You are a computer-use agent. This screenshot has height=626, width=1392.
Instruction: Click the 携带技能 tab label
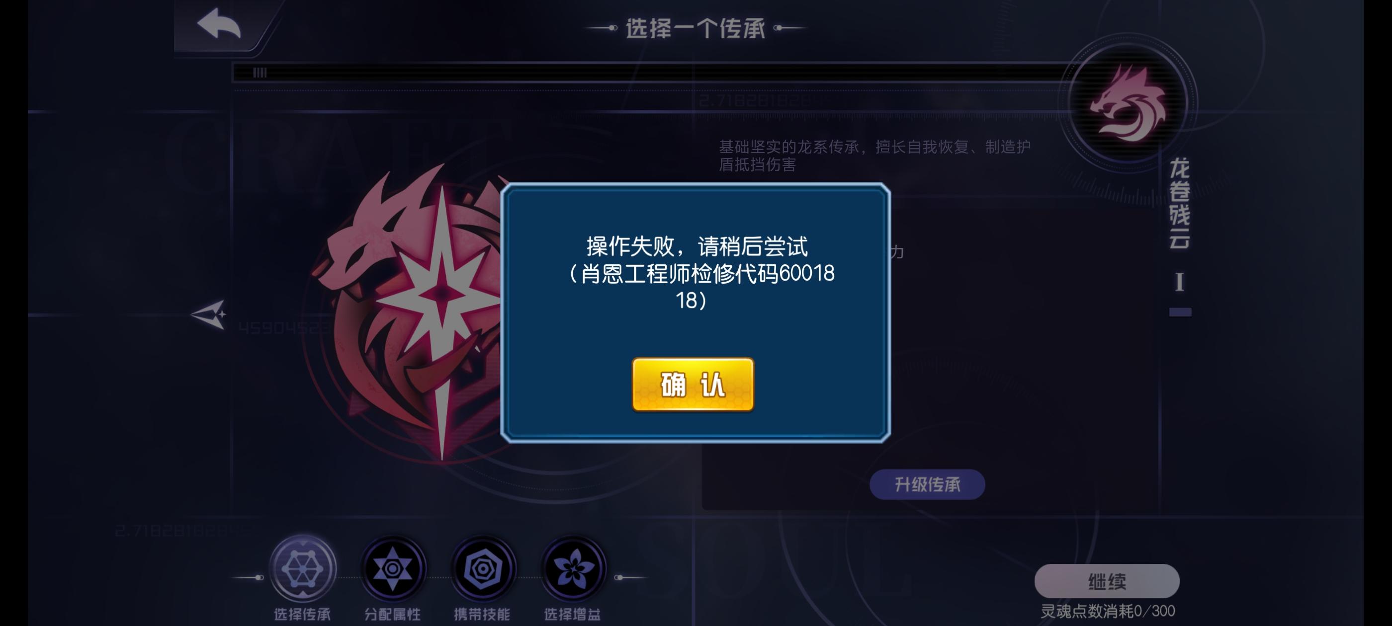[482, 614]
